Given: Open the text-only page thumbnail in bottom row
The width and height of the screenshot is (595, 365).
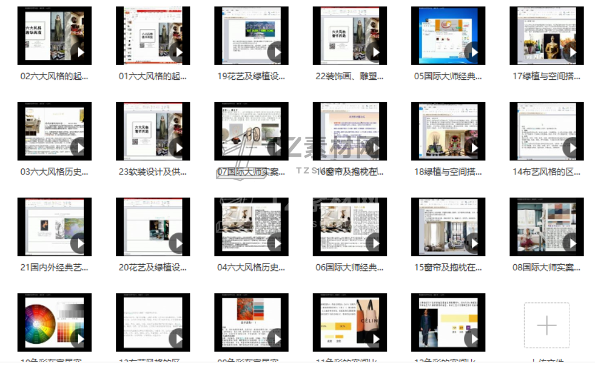Looking at the screenshot, I should (x=153, y=322).
